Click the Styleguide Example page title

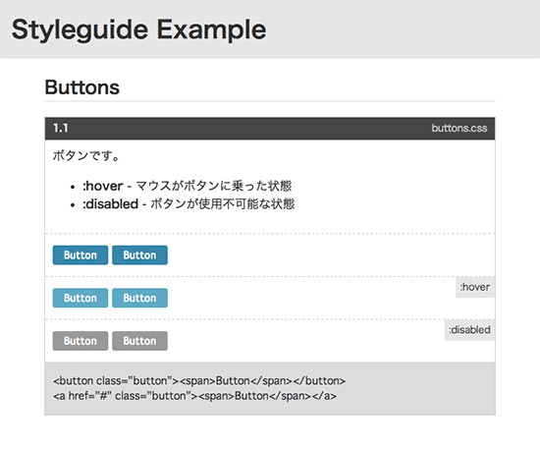click(x=138, y=29)
